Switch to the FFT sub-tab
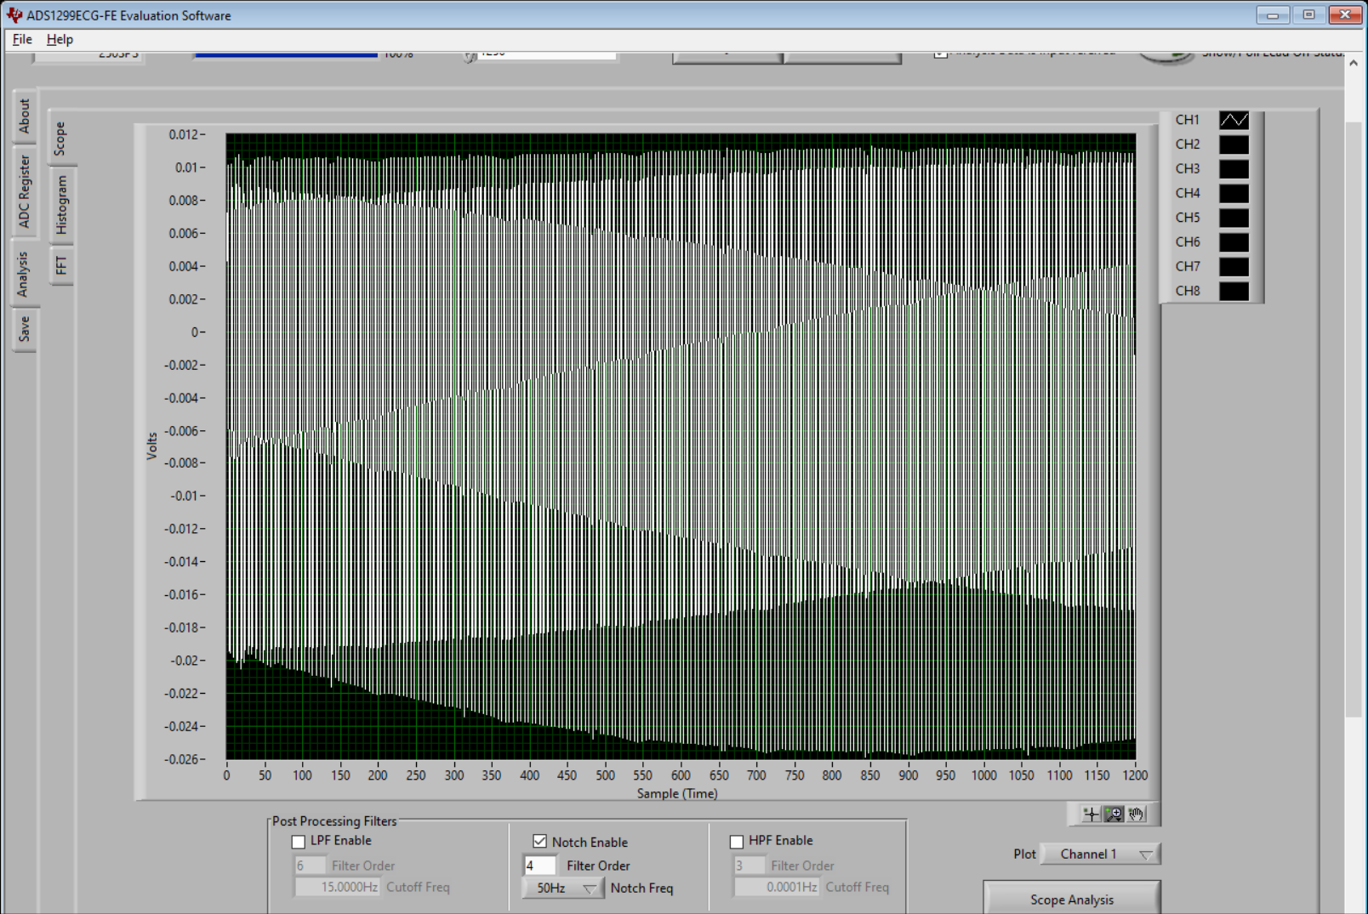 [x=61, y=265]
